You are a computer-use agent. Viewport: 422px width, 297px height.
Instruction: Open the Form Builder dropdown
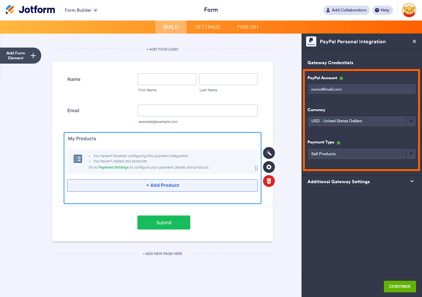click(81, 10)
